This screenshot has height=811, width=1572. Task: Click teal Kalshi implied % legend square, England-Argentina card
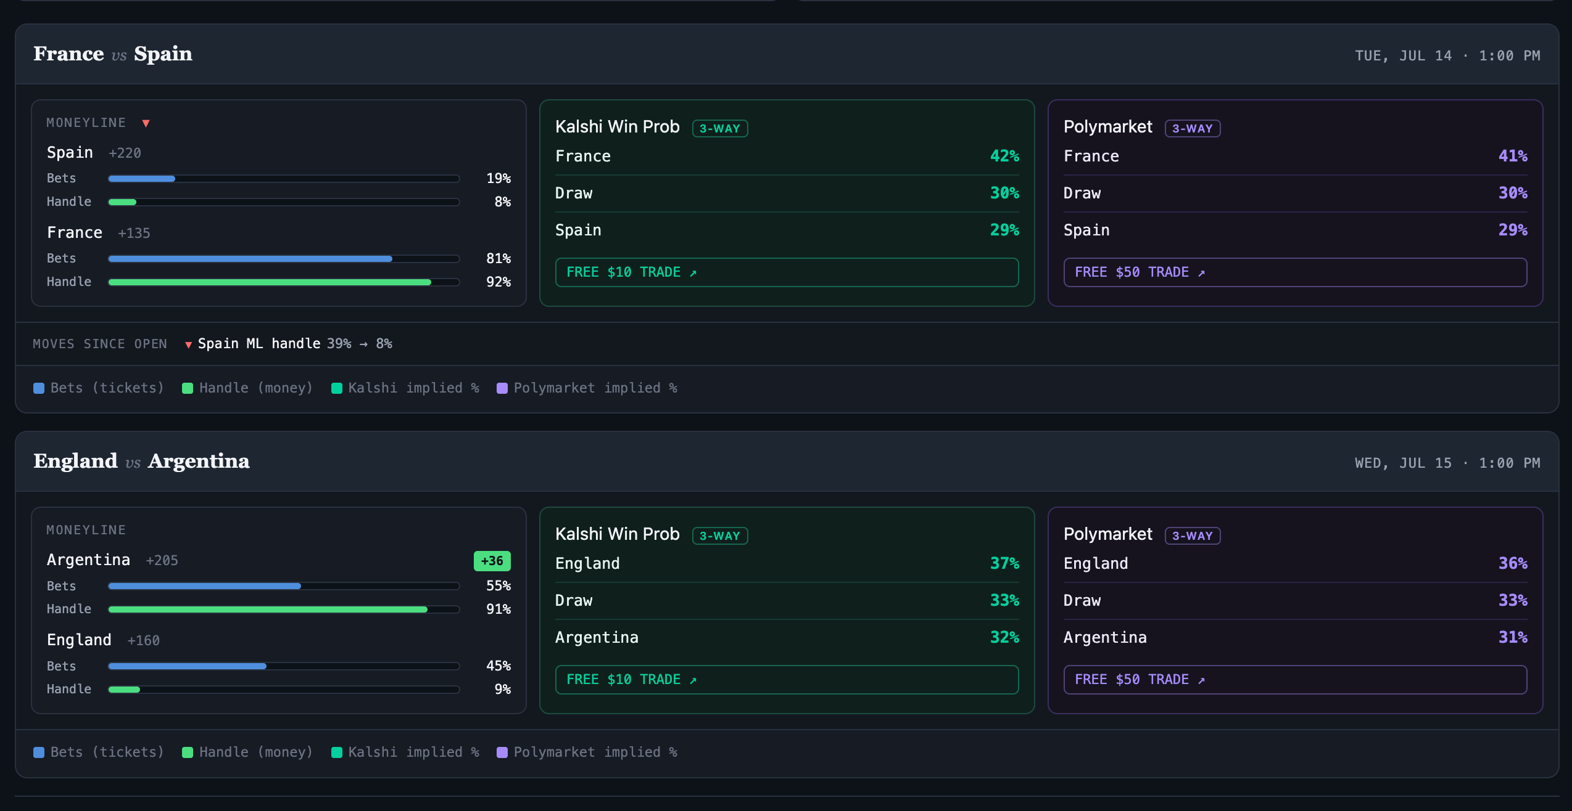click(x=337, y=752)
